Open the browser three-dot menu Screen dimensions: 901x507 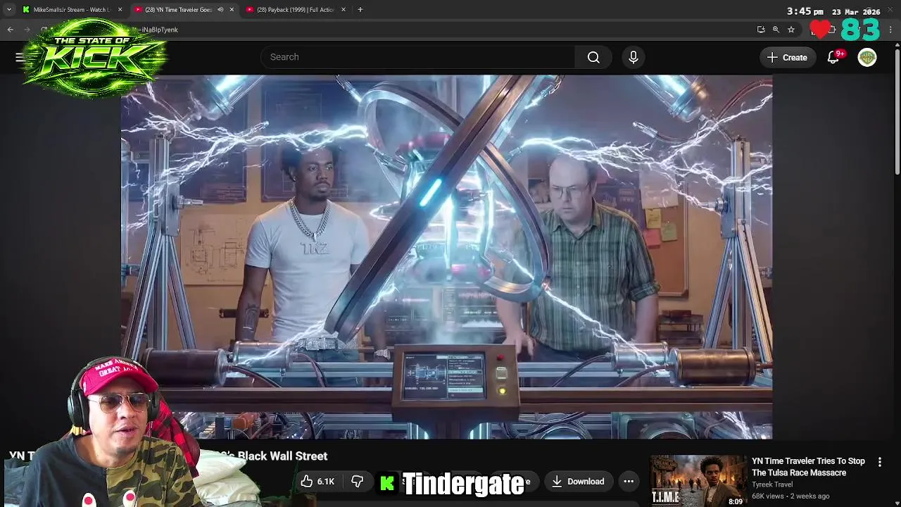pos(891,30)
